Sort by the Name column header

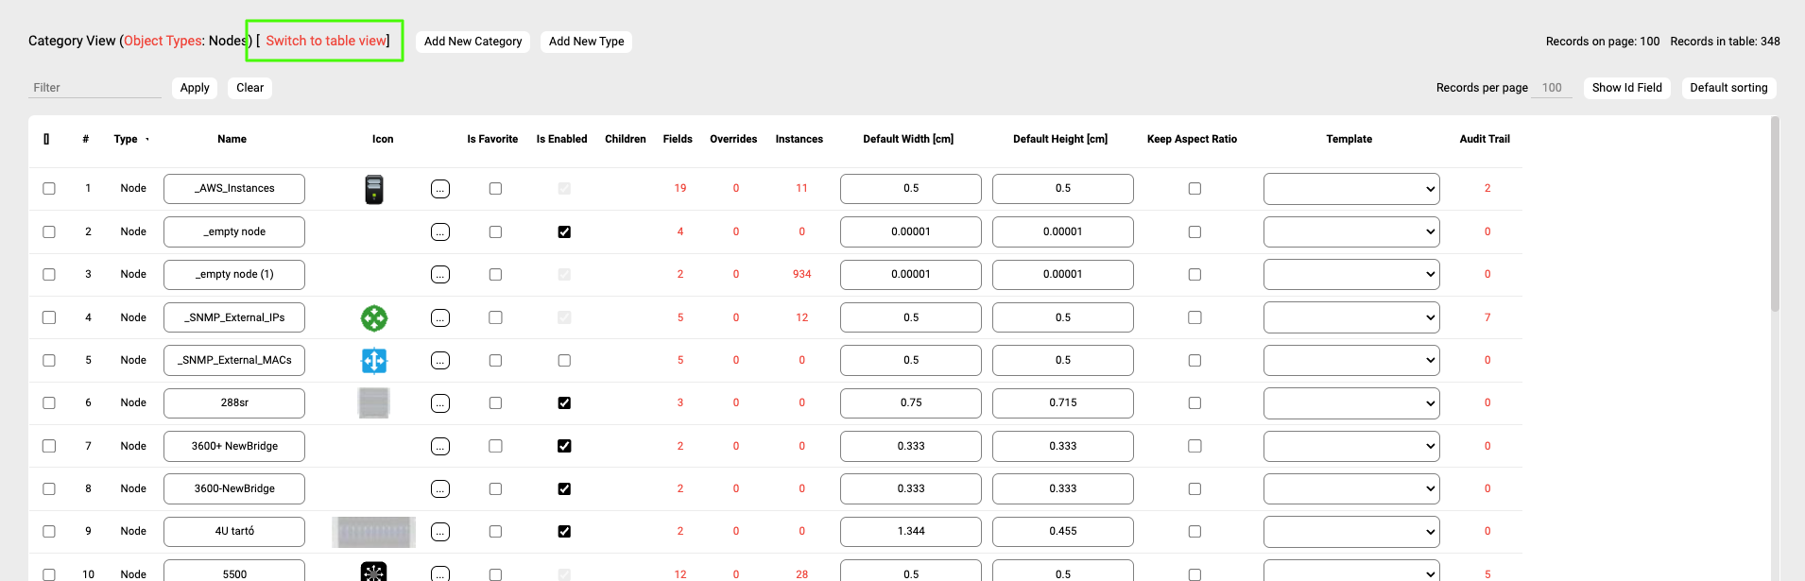pyautogui.click(x=232, y=139)
